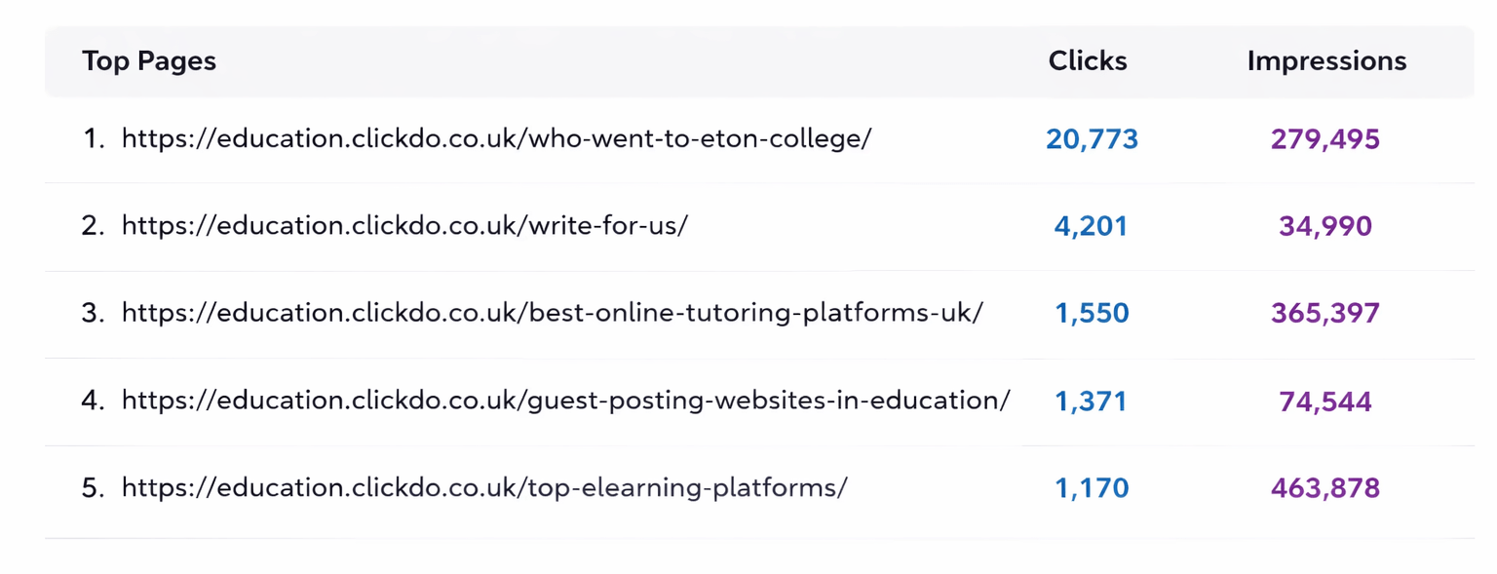Click the 365,397 impressions value

point(1325,314)
